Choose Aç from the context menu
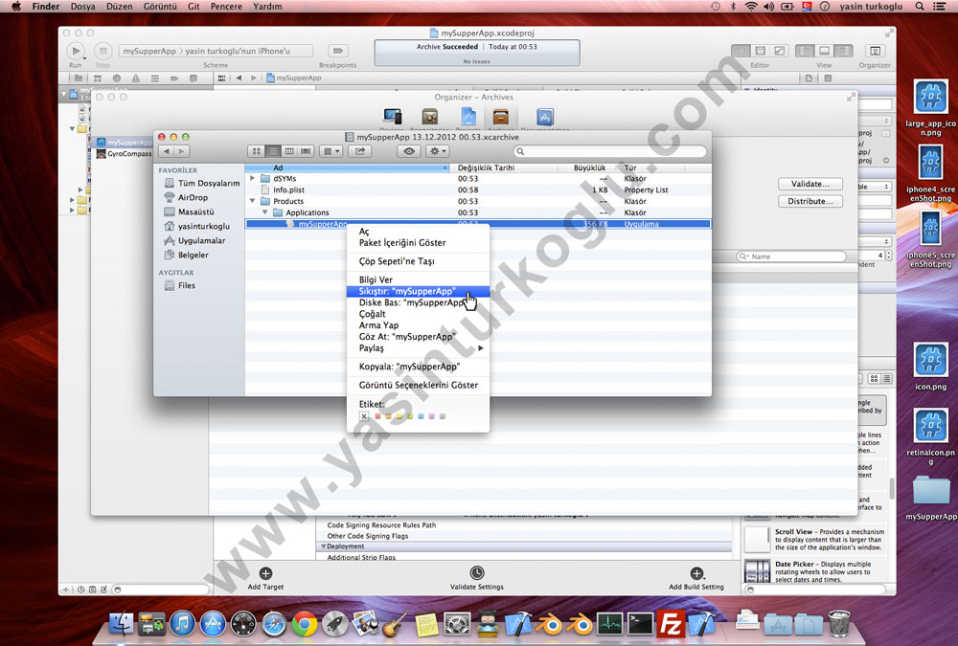Image resolution: width=958 pixels, height=646 pixels. [418, 232]
